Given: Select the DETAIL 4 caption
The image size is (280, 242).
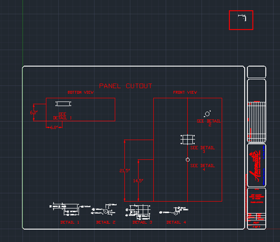Looking at the screenshot, I should [x=176, y=222].
